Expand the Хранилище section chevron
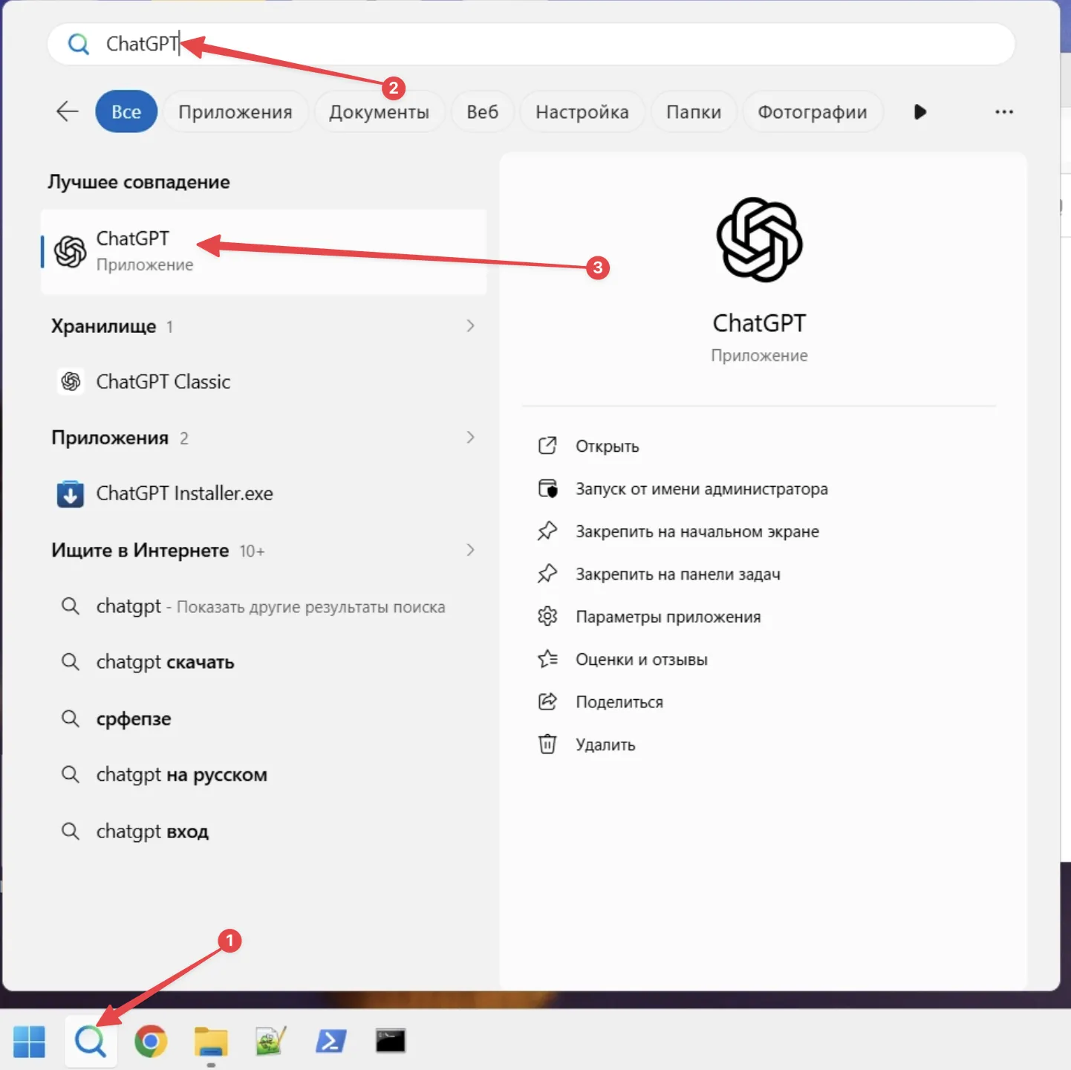The image size is (1071, 1070). click(x=470, y=325)
